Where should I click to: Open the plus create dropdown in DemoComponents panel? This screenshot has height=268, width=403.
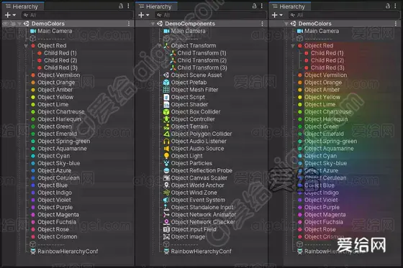coord(143,15)
